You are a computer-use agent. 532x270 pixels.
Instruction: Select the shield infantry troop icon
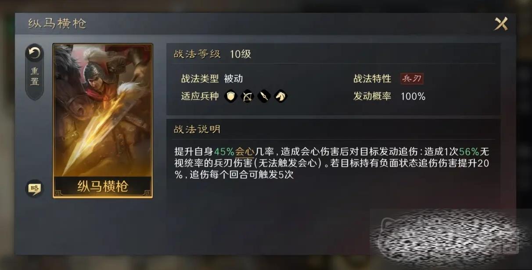231,96
